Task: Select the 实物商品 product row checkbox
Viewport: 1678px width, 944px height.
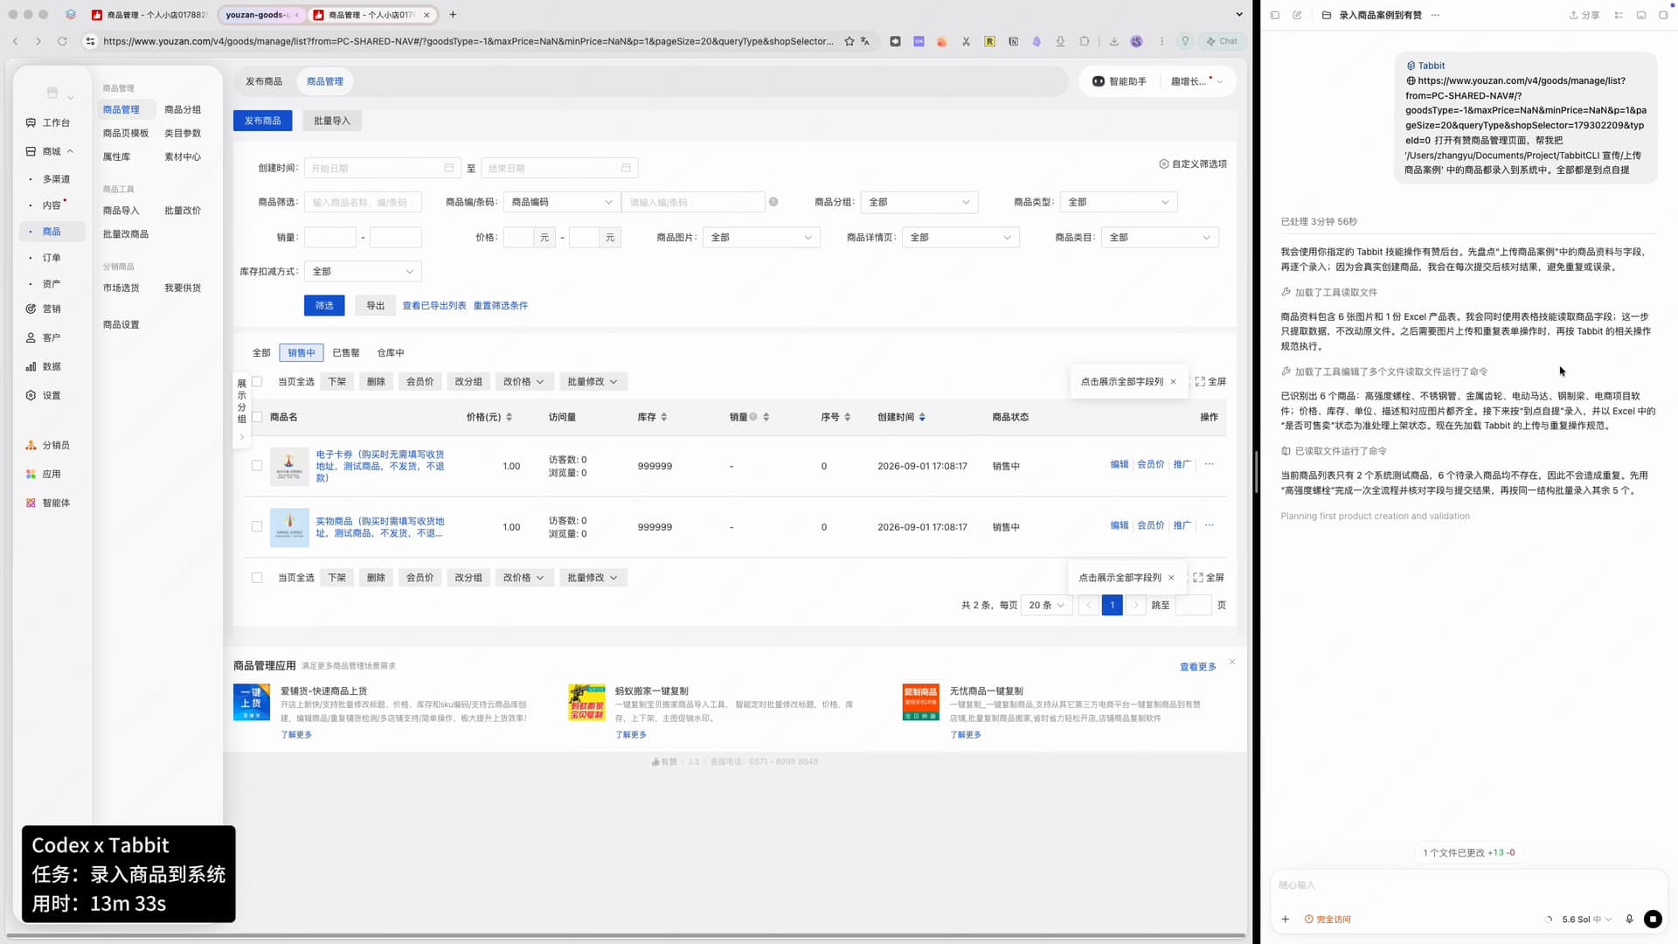Action: click(257, 527)
